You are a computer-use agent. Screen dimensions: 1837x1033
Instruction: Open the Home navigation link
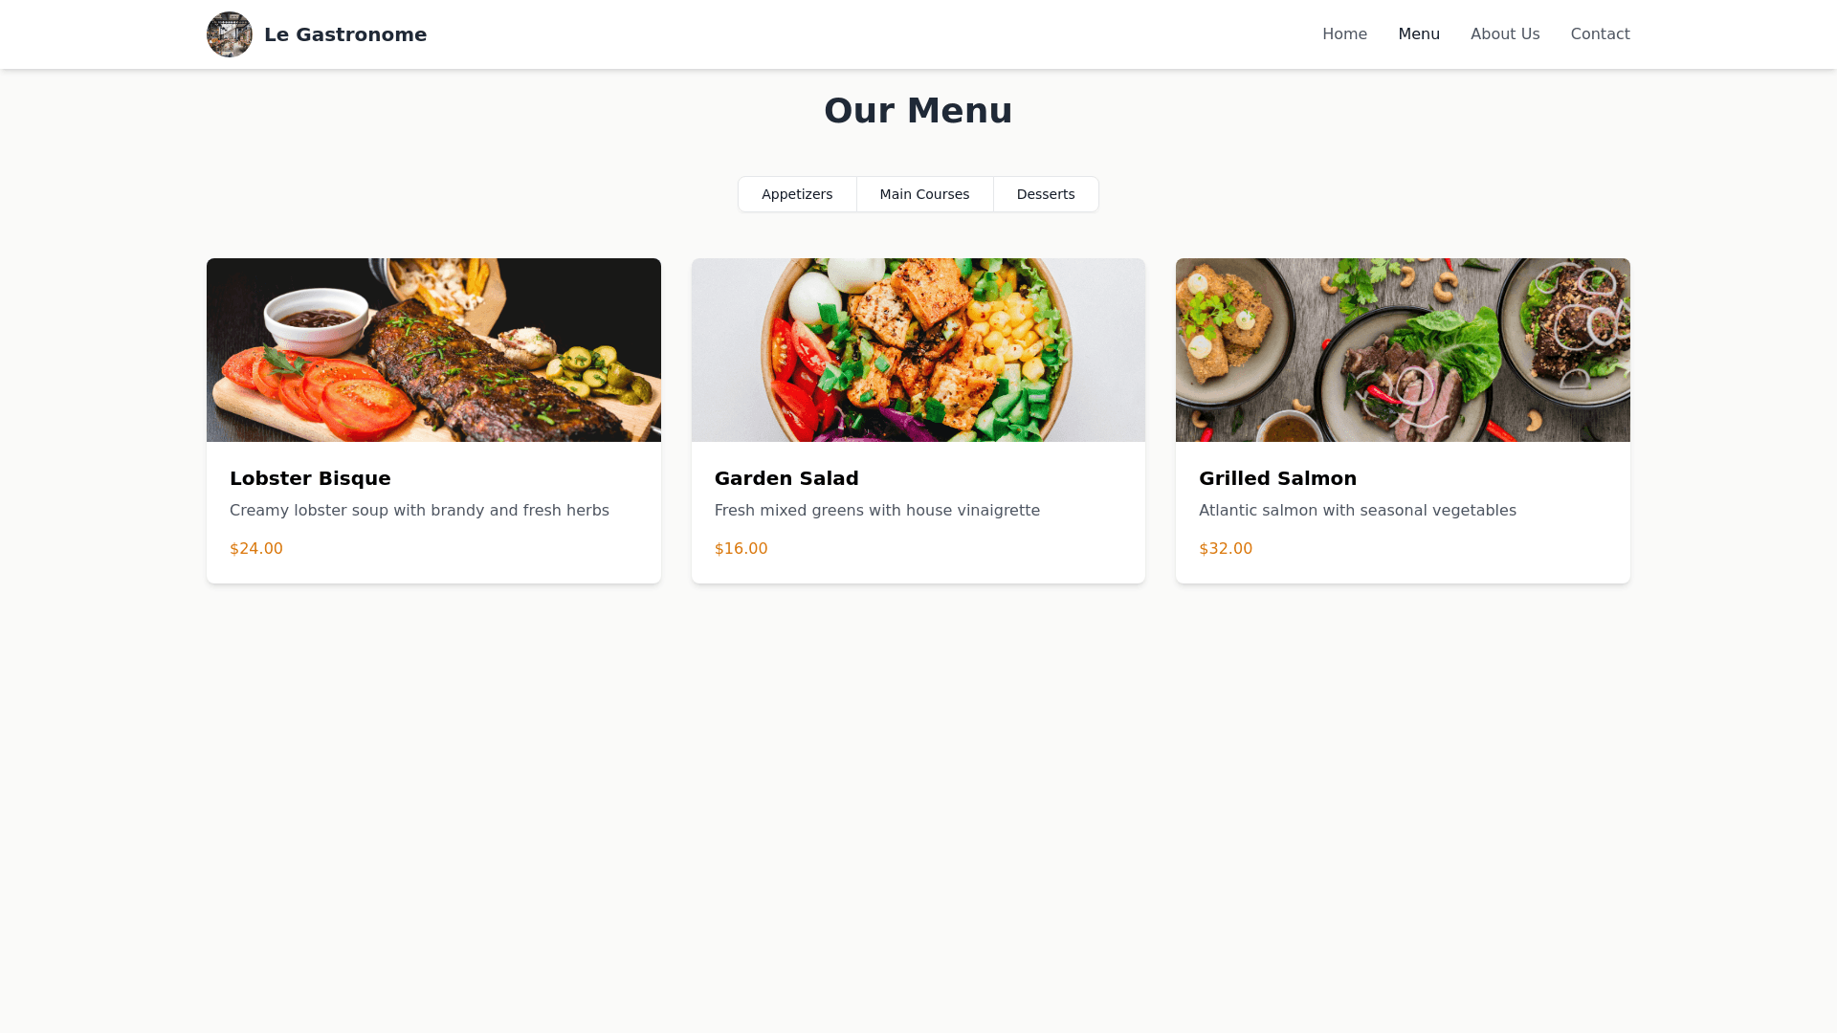1344,34
